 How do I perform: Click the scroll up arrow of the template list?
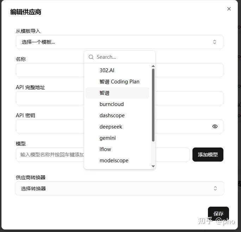153,66
